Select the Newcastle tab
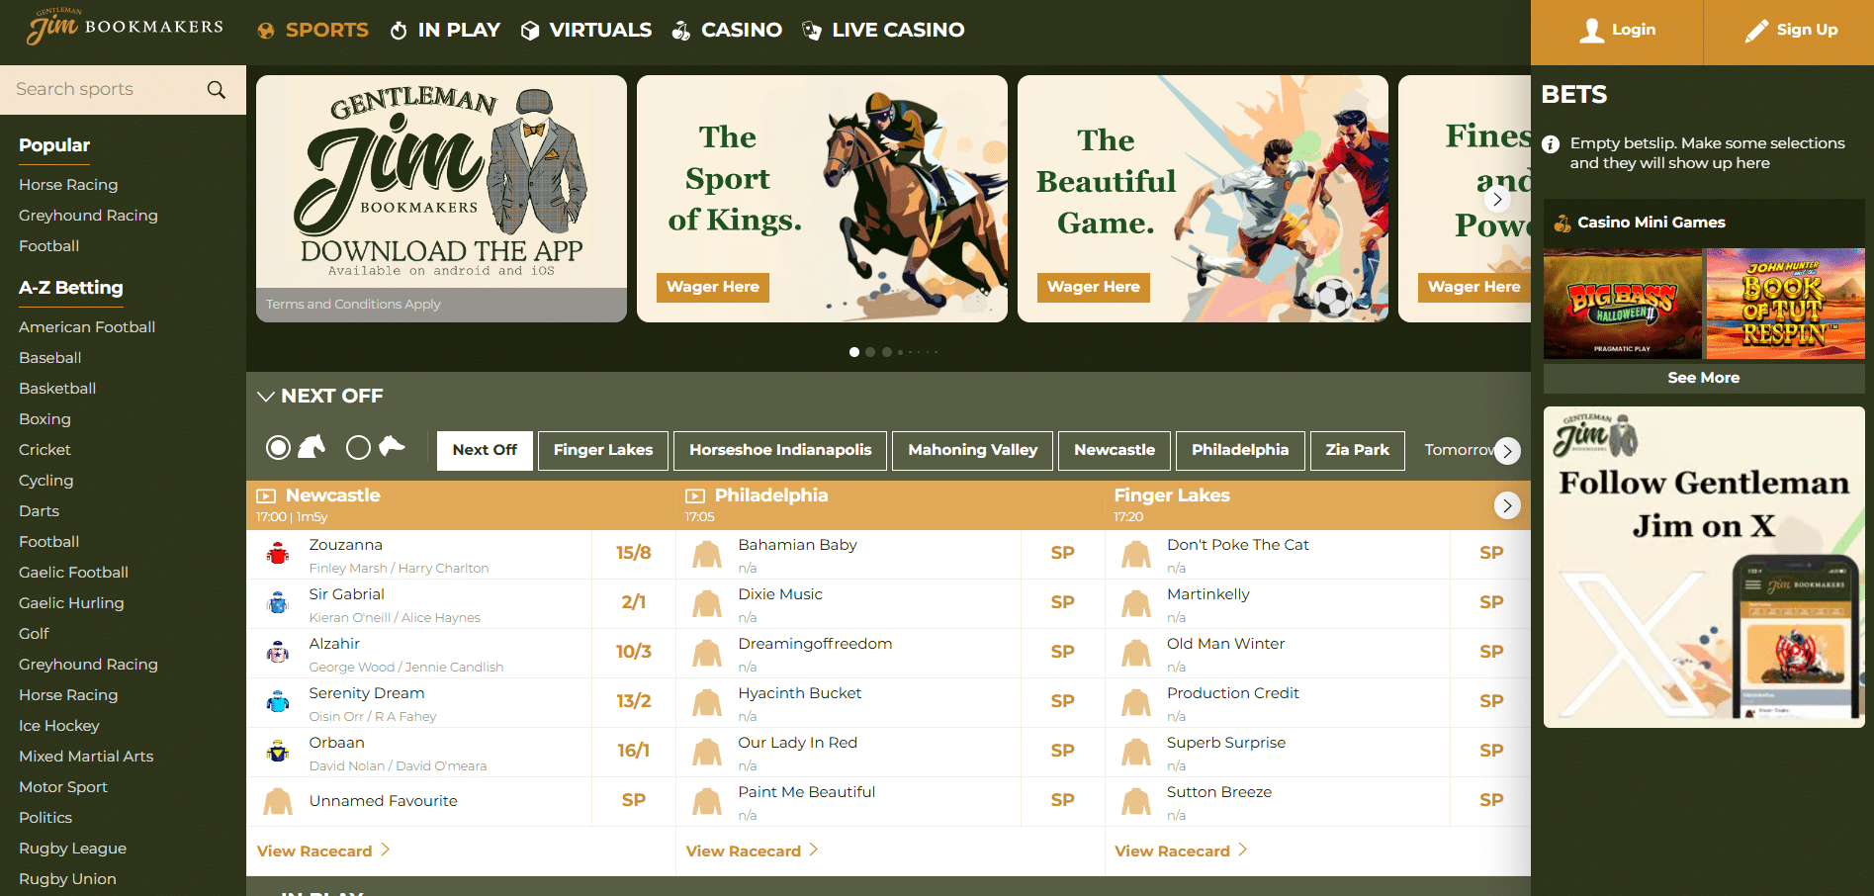 tap(1115, 450)
